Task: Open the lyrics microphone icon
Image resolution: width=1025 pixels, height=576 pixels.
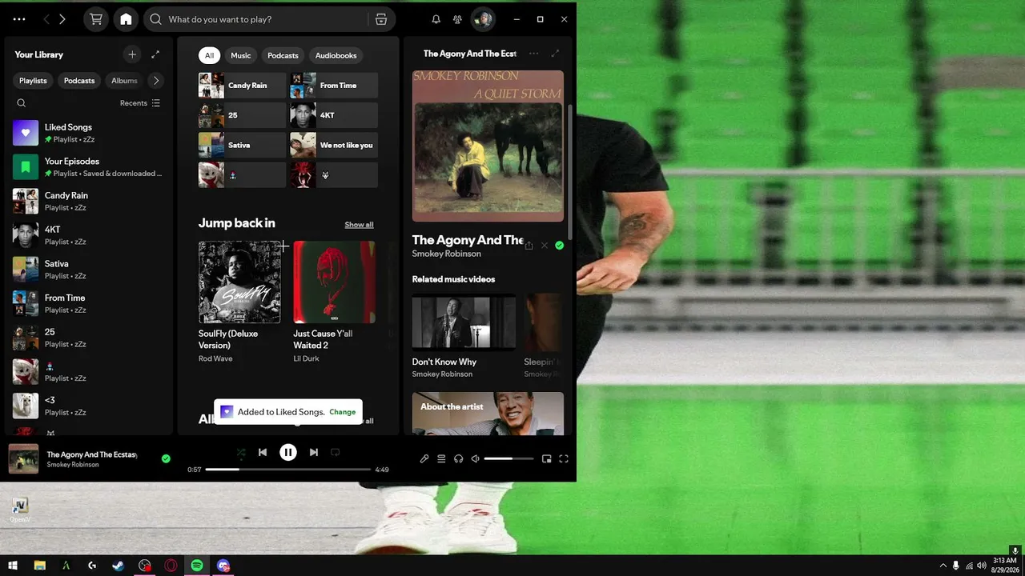Action: 424,459
